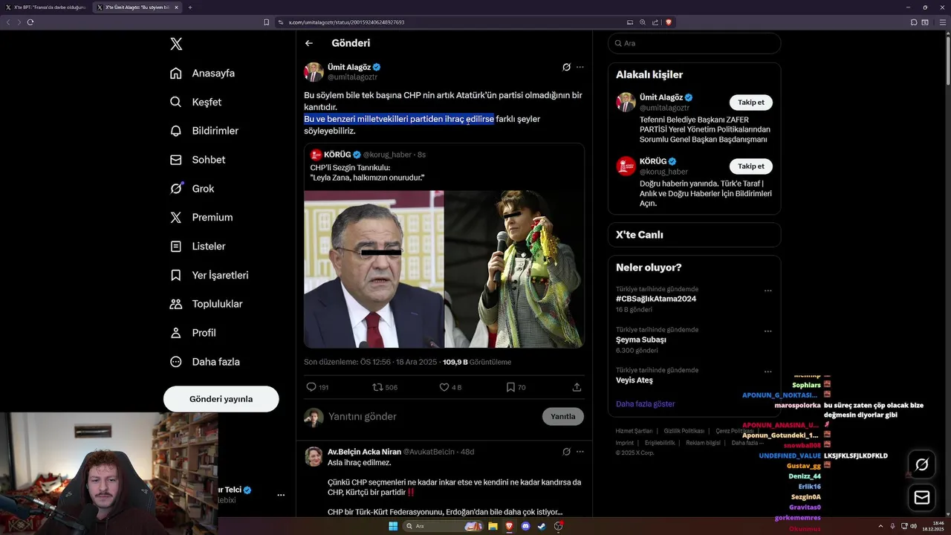951x535 pixels.
Task: Click 109,9 B Görüntüleme view count
Action: pyautogui.click(x=477, y=362)
